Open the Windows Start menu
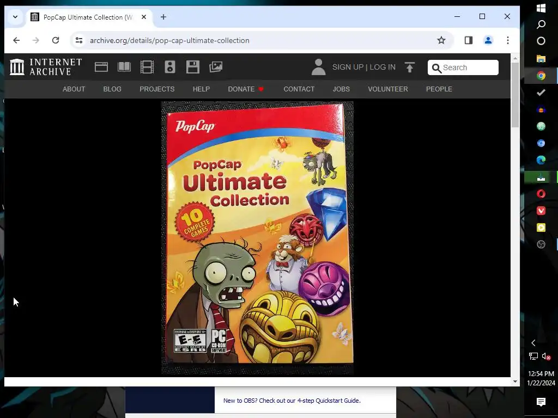Viewport: 558px width, 418px height. click(541, 8)
